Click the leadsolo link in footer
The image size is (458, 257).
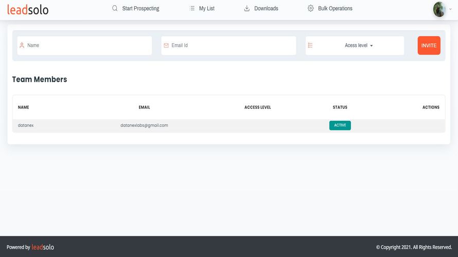43,247
